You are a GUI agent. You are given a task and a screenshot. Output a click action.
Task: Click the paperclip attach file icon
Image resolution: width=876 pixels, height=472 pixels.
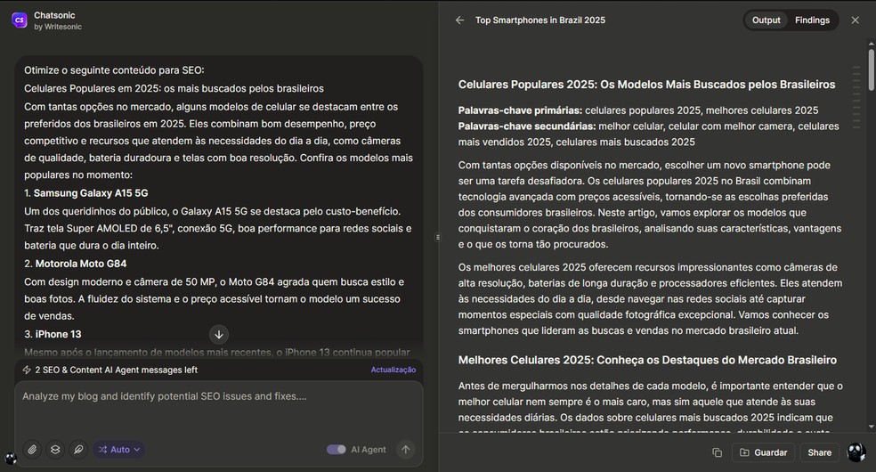tap(32, 449)
